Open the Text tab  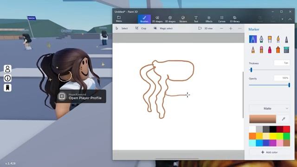[196, 19]
